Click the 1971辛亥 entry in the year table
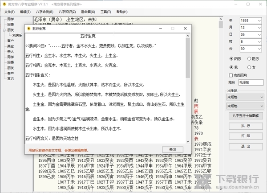Viewport: 267px width, 193px height. (x=203, y=149)
